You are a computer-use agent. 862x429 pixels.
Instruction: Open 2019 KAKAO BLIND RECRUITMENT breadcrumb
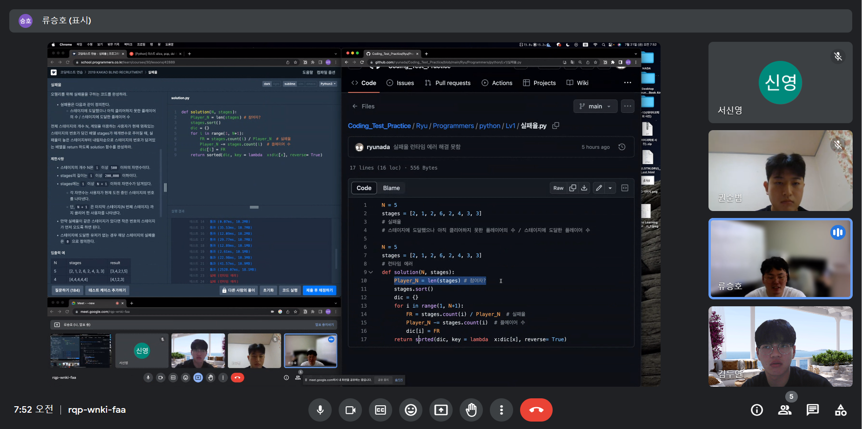click(x=115, y=72)
